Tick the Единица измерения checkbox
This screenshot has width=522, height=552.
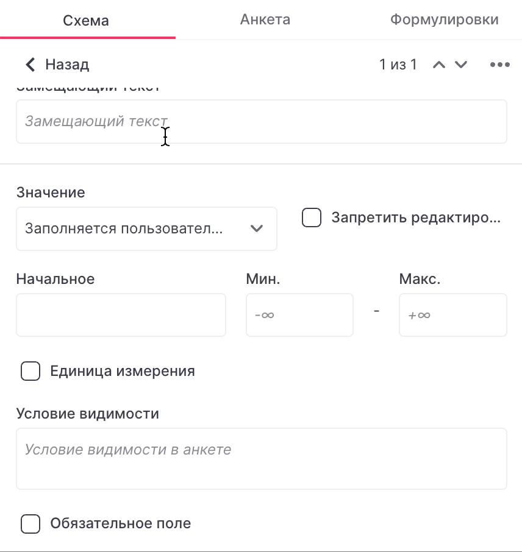[30, 371]
